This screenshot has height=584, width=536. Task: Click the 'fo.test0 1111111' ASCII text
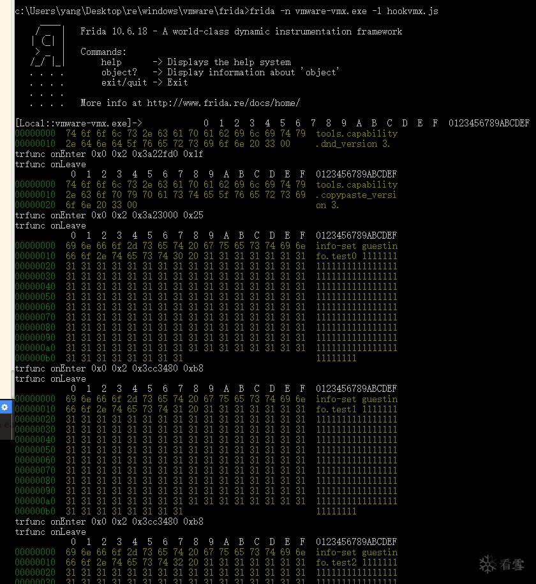click(x=357, y=256)
